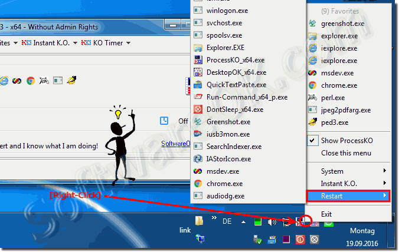Click the volume speaker tray icon
The width and height of the screenshot is (399, 252).
coord(272,223)
